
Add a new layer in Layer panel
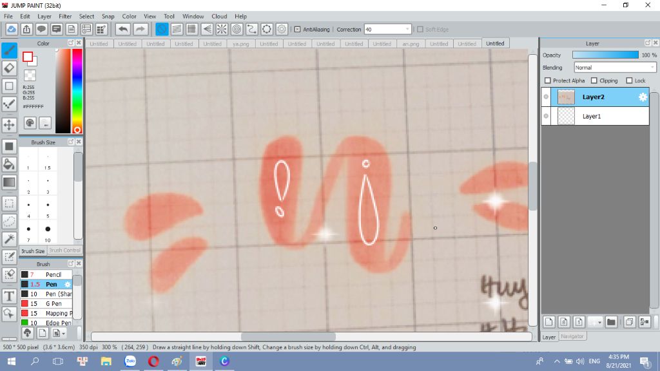pyautogui.click(x=549, y=322)
